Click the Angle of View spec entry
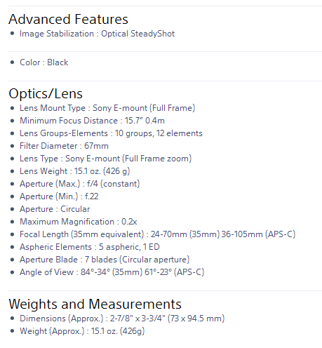This screenshot has height=348, width=322. [112, 272]
